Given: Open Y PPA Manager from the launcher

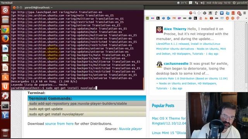Looking at the screenshot, I should click(5, 115).
